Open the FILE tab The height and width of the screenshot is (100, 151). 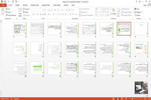click(3, 5)
